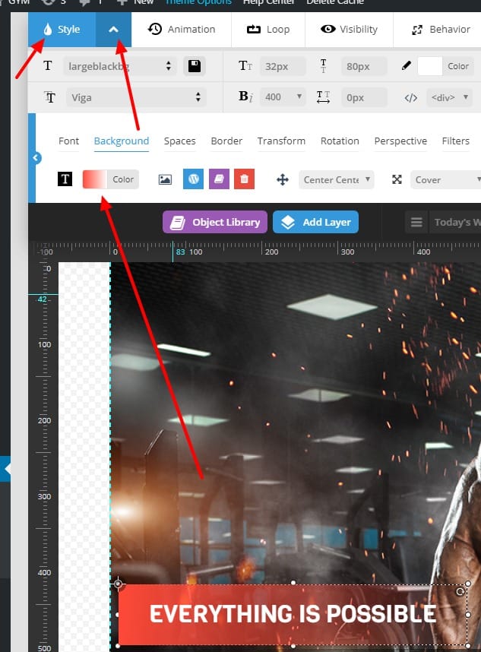Collapse the style panel with the chevron-up button
The width and height of the screenshot is (481, 652).
pyautogui.click(x=113, y=30)
